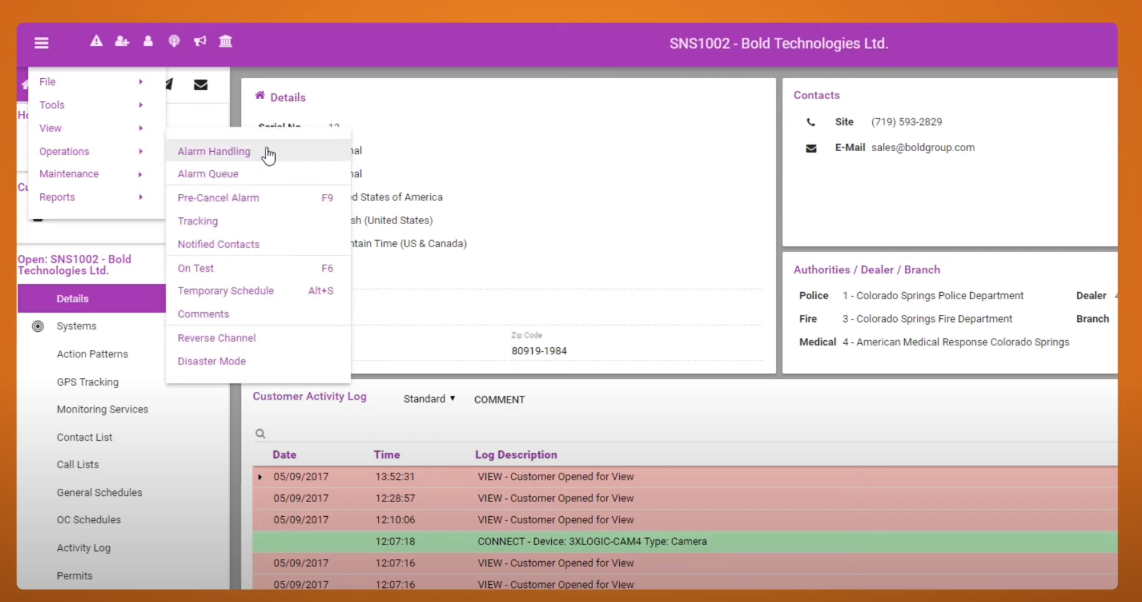Click the add user icon
This screenshot has width=1142, height=602.
[122, 41]
